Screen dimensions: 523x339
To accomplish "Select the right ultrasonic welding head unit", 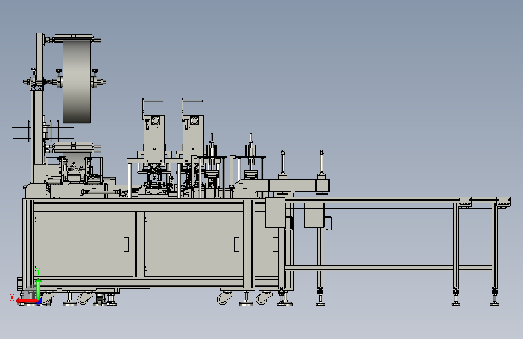I will point(193,139).
